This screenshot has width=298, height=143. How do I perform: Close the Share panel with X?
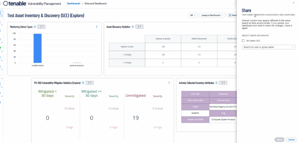click(293, 3)
